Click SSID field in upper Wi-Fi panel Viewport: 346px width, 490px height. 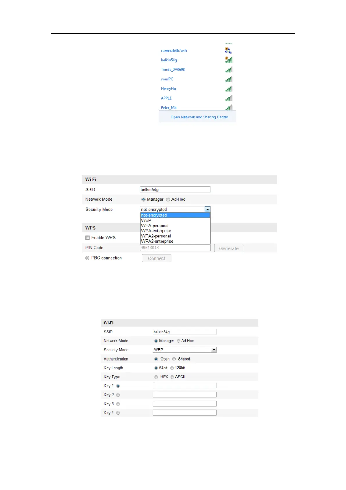pos(175,189)
